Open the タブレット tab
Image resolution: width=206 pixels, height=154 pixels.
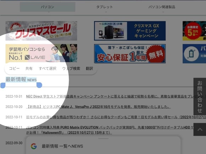tap(105, 7)
